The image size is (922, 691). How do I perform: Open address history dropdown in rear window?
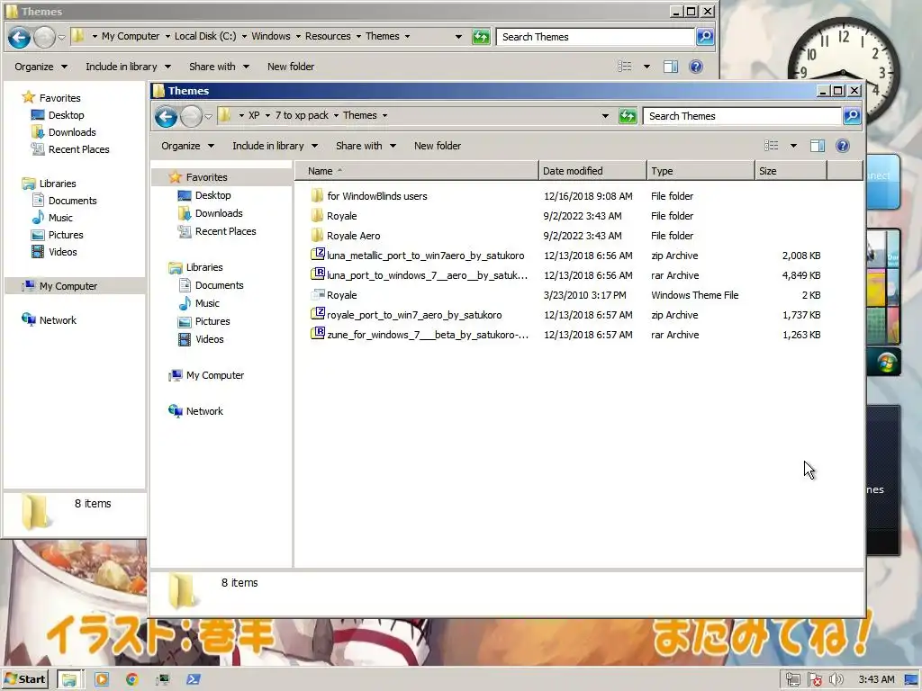(458, 37)
